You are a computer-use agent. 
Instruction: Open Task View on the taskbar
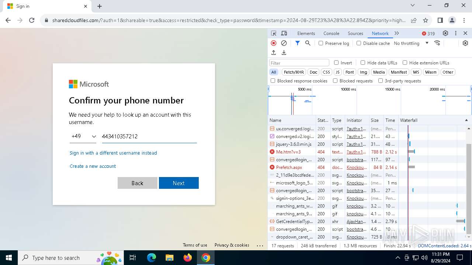(x=133, y=258)
